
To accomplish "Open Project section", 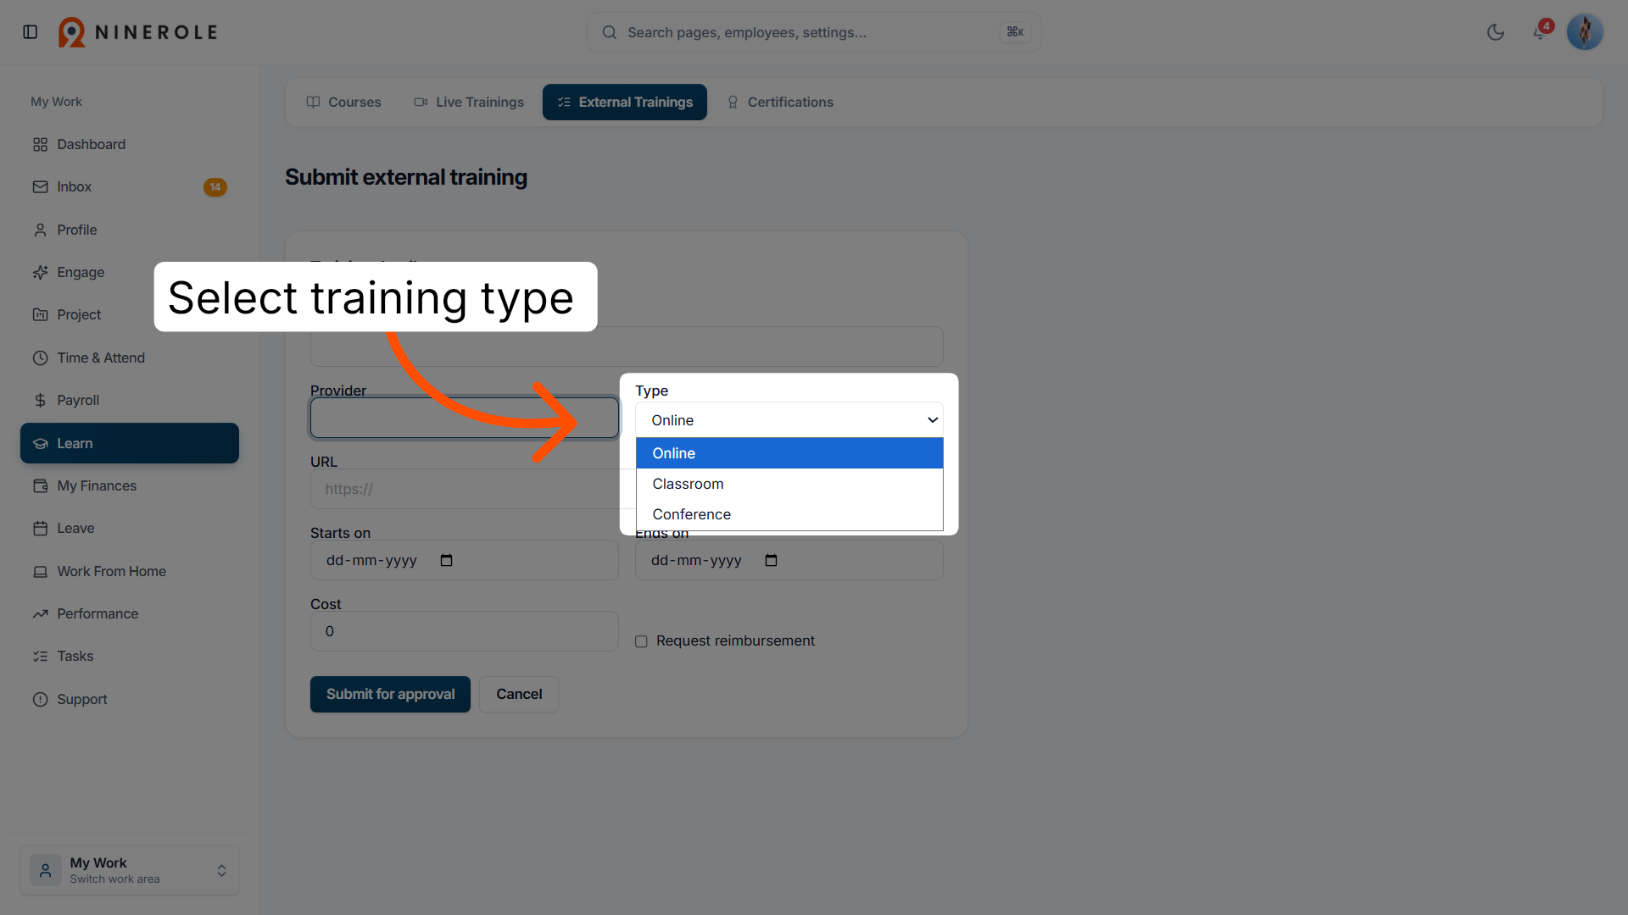I will pyautogui.click(x=130, y=314).
